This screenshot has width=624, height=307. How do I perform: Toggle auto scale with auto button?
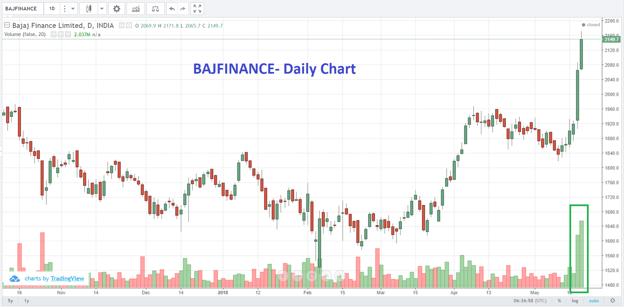[594, 301]
